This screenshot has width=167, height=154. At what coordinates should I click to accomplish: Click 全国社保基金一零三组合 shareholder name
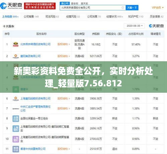[x=34, y=119]
